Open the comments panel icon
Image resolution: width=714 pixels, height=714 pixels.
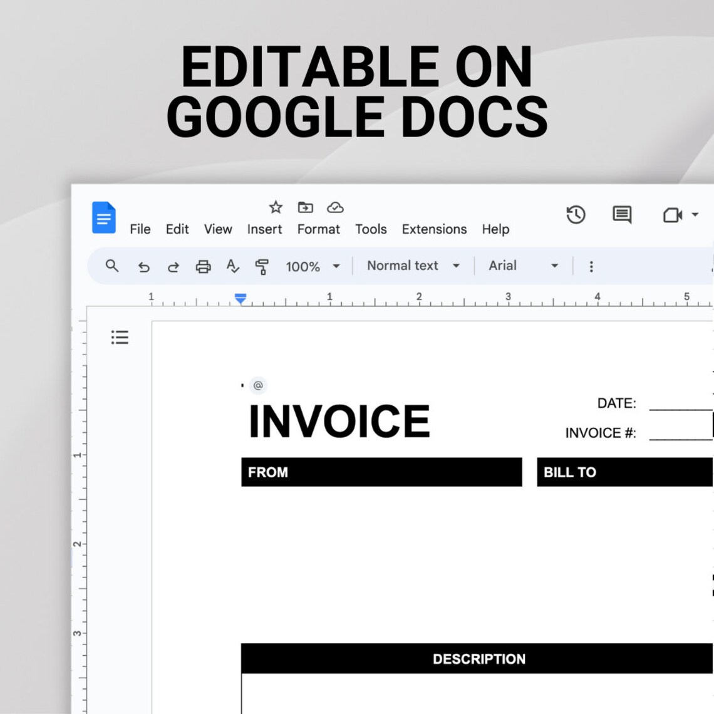(621, 215)
